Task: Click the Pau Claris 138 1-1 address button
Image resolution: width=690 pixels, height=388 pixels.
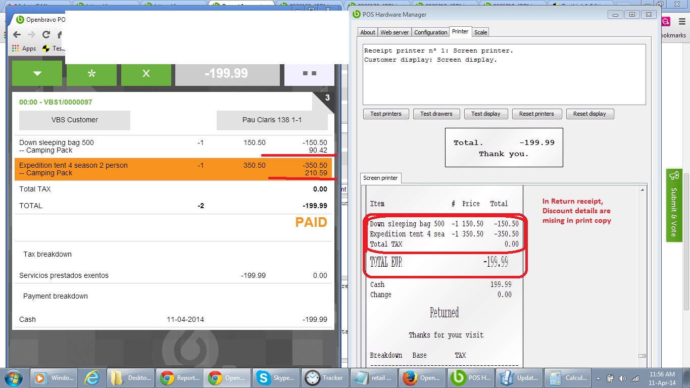Action: click(272, 120)
